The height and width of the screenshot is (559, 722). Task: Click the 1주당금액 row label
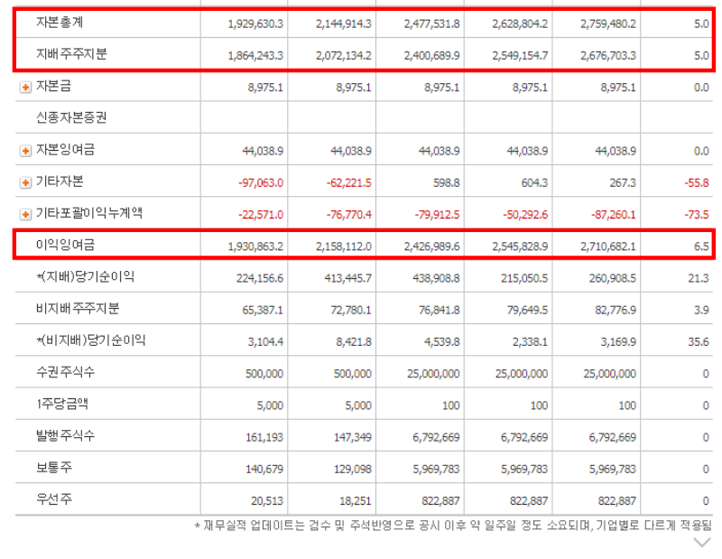(x=63, y=405)
